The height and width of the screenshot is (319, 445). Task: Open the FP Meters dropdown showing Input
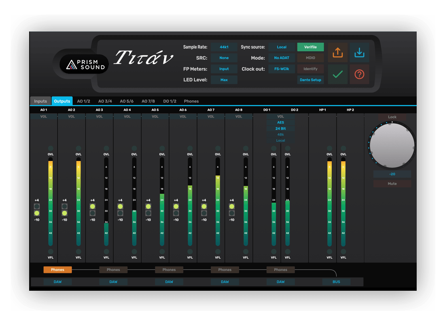point(224,69)
